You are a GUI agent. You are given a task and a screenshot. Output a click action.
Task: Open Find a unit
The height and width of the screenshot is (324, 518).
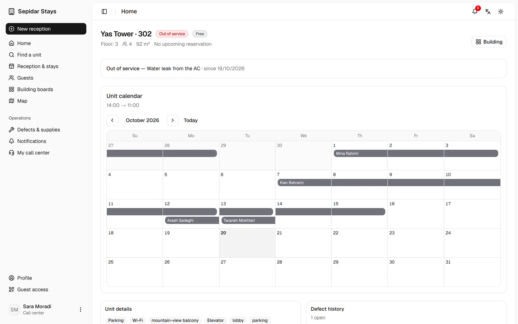(x=46, y=55)
